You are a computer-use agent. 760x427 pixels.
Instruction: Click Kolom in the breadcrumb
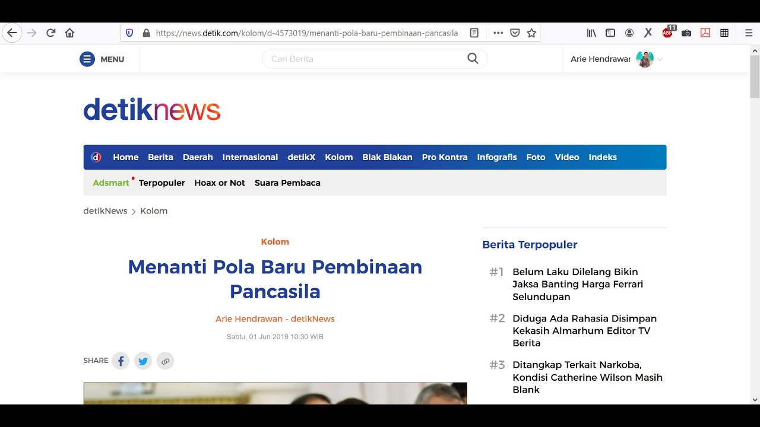[x=154, y=211]
